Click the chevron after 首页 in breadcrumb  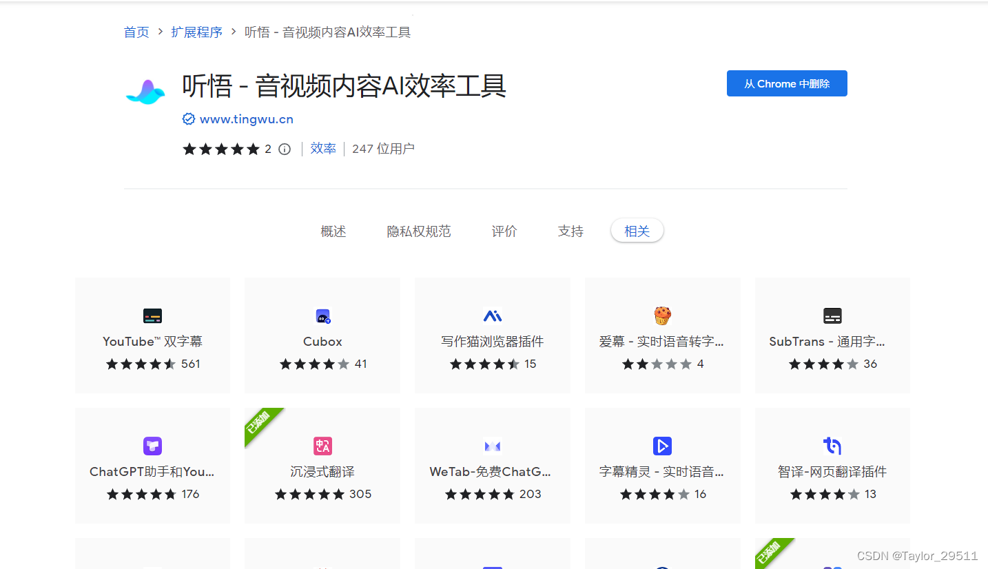click(161, 32)
